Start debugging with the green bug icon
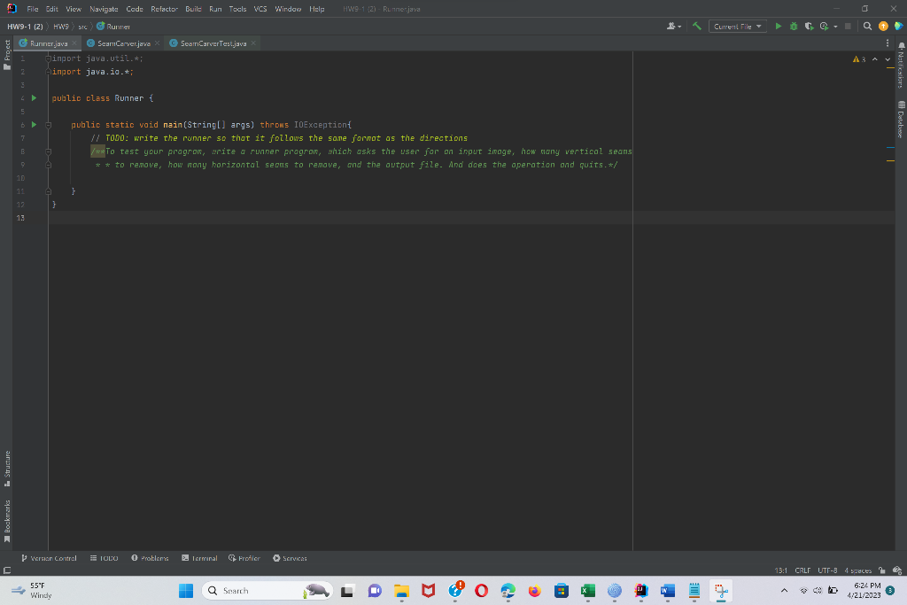Screen dimensions: 907x605 (x=794, y=26)
